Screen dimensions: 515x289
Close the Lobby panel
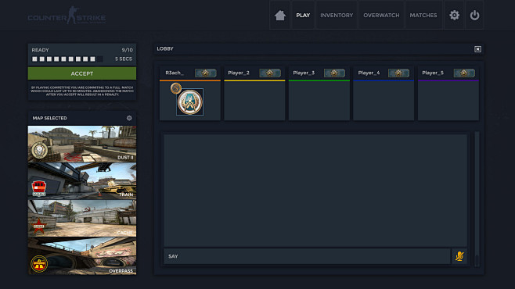coord(477,49)
